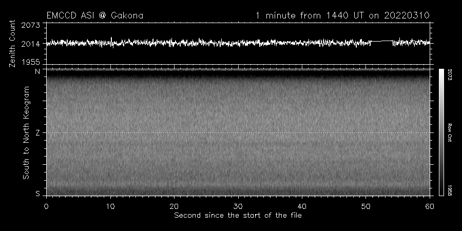Click the 'S' south marker on keogram axis
Image resolution: width=462 pixels, height=231 pixels.
[x=37, y=194]
